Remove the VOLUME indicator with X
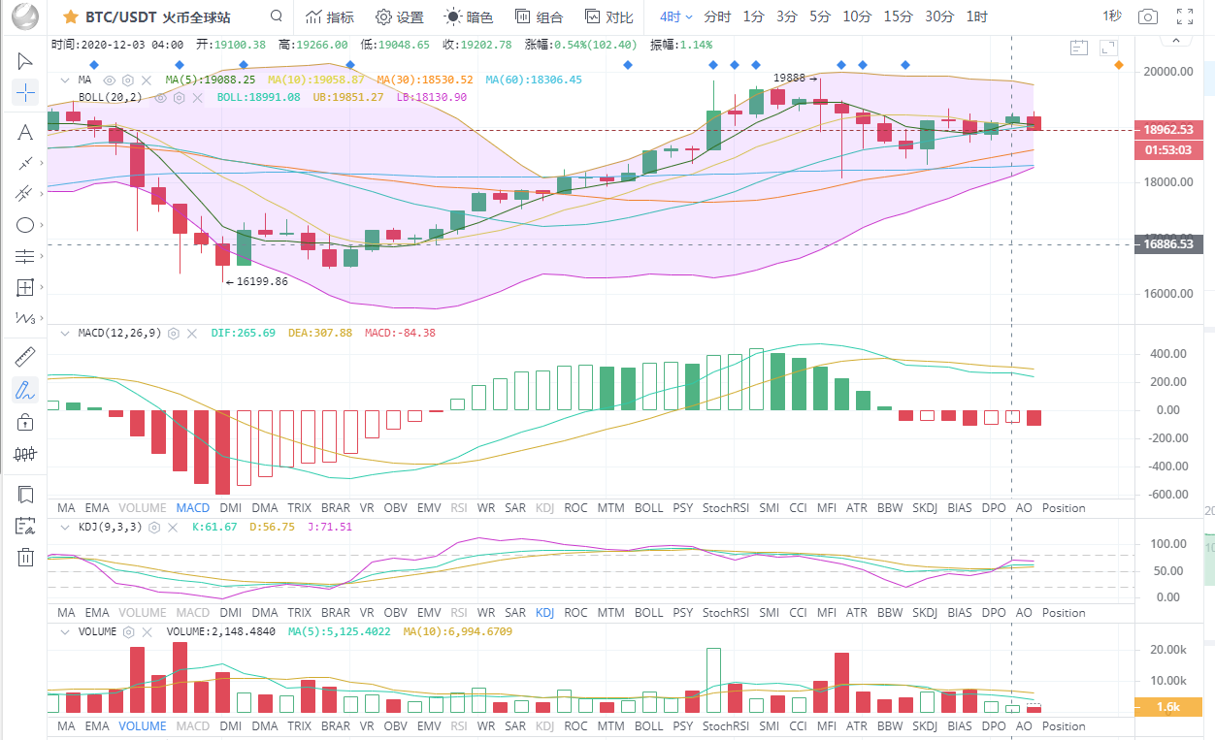 [x=148, y=631]
